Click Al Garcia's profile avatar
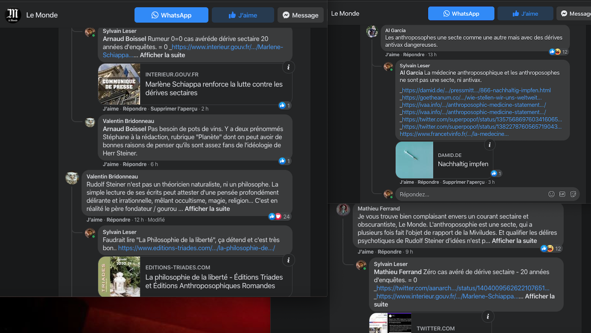Viewport: 591px width, 333px height. [372, 32]
